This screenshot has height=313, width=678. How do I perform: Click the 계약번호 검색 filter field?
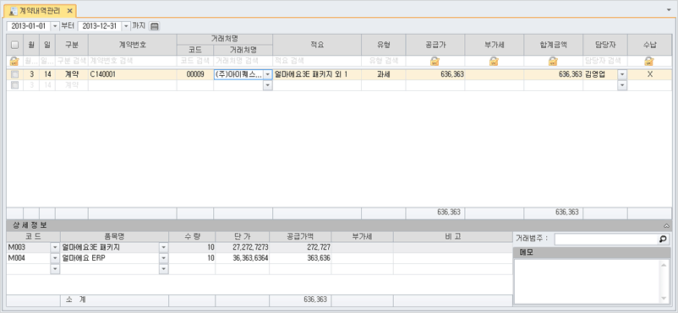point(133,61)
